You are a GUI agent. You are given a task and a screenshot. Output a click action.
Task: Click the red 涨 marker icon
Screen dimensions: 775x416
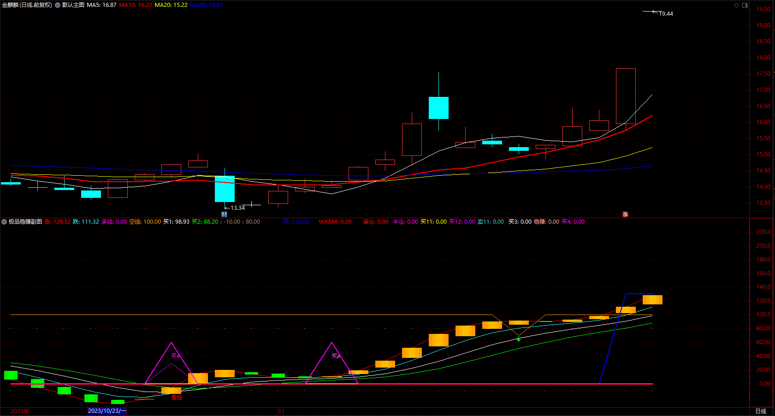[625, 214]
